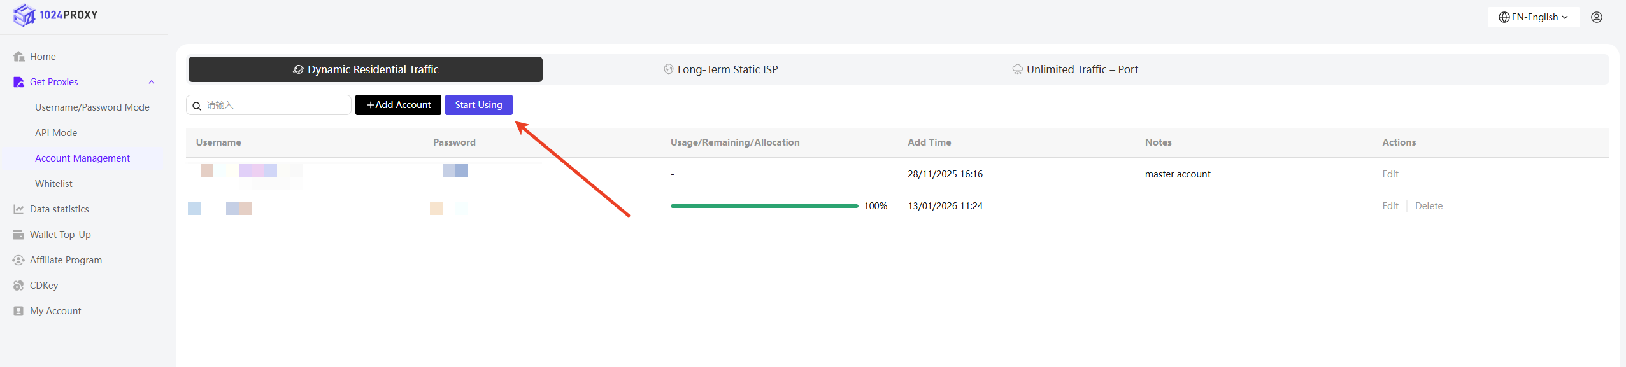1626x367 pixels.
Task: Click the 1024PROXY logo icon
Action: [24, 15]
